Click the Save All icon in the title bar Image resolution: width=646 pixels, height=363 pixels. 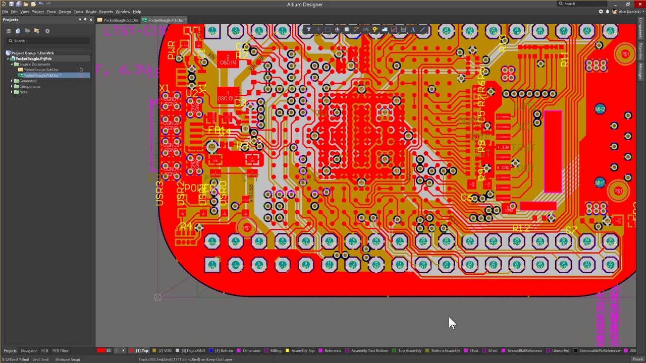19,4
